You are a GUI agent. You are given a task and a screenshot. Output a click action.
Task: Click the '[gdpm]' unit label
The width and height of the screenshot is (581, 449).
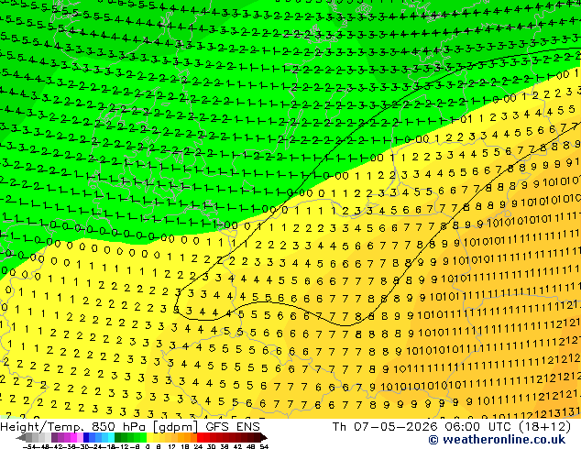176,427
